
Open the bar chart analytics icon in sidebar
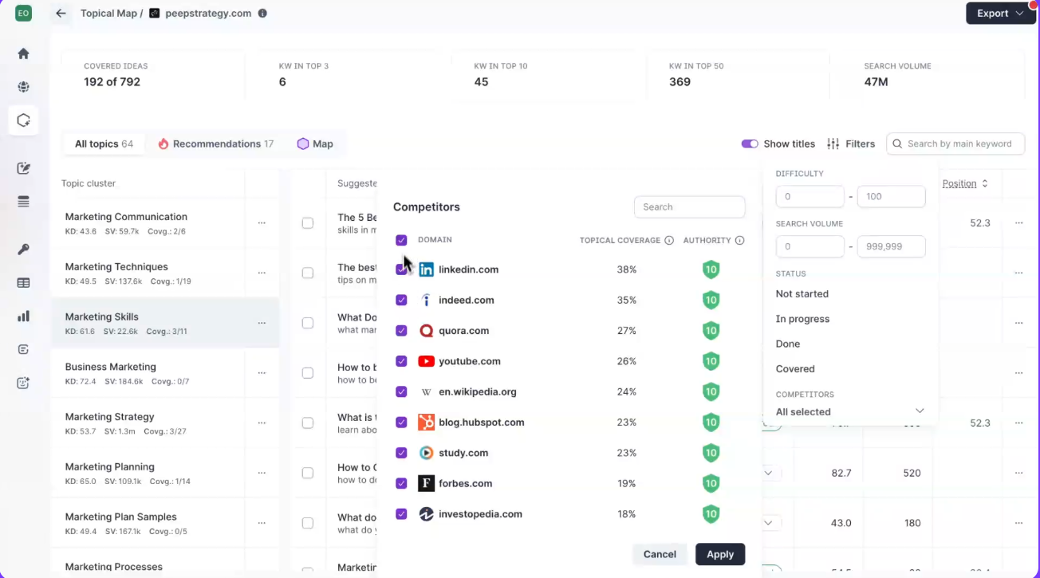(23, 316)
